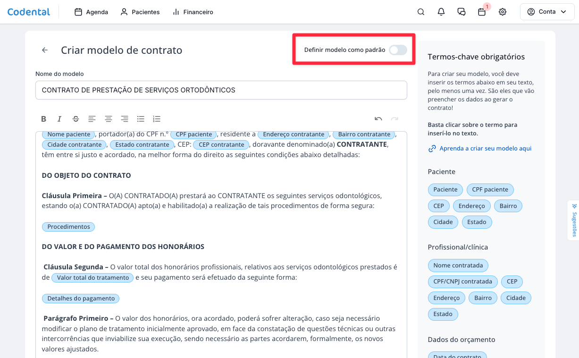
Task: Center align the contract text
Action: (x=109, y=119)
